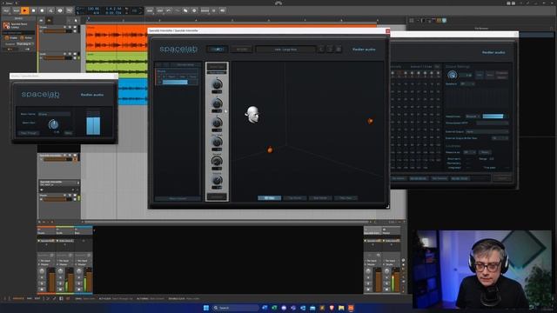Image resolution: width=557 pixels, height=313 pixels.
Task: Open the Headphones dropdown in Output Settings
Action: coord(473,116)
